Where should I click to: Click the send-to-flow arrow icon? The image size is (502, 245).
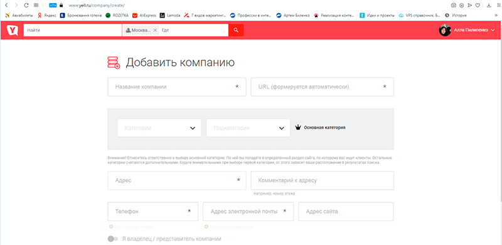[x=469, y=5]
